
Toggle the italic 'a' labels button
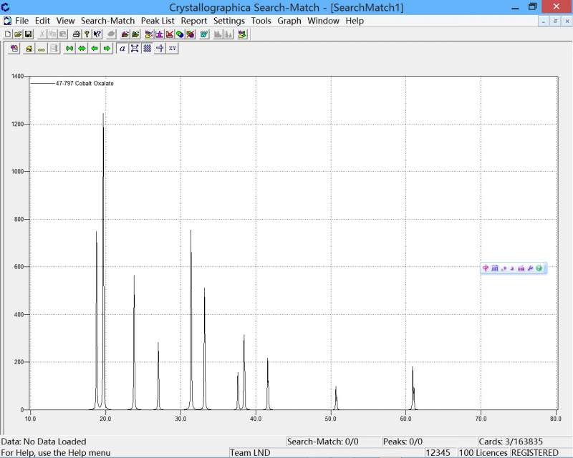[122, 49]
